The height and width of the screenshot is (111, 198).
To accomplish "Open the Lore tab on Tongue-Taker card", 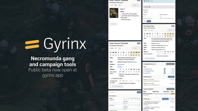I will tap(152, 30).
